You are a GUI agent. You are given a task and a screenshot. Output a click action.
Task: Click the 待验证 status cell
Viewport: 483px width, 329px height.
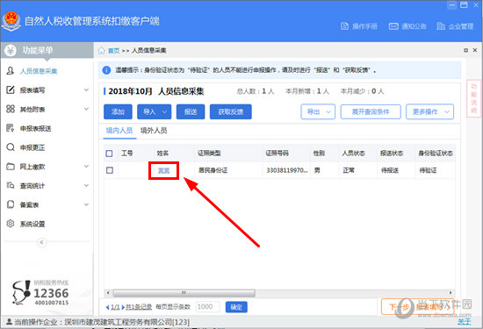pyautogui.click(x=428, y=170)
